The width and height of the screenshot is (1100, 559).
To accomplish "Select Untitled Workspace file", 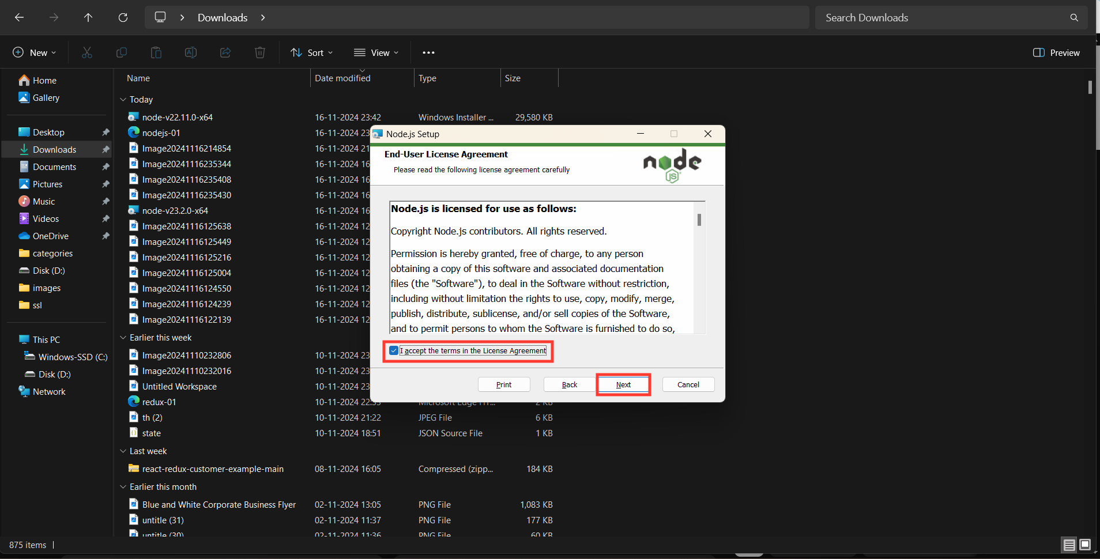I will click(179, 386).
